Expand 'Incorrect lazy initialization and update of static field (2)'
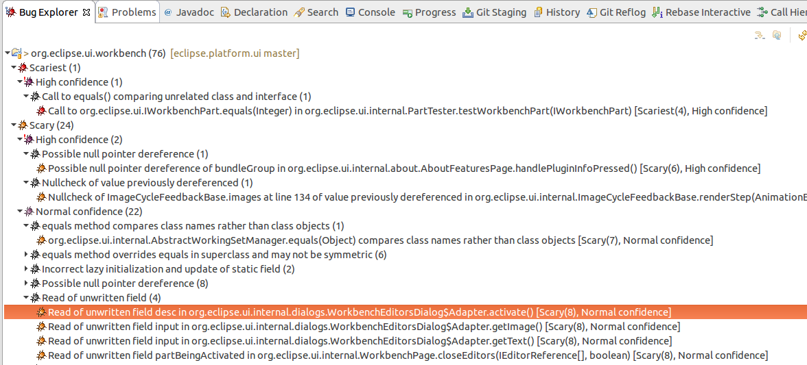The image size is (807, 365). click(26, 268)
